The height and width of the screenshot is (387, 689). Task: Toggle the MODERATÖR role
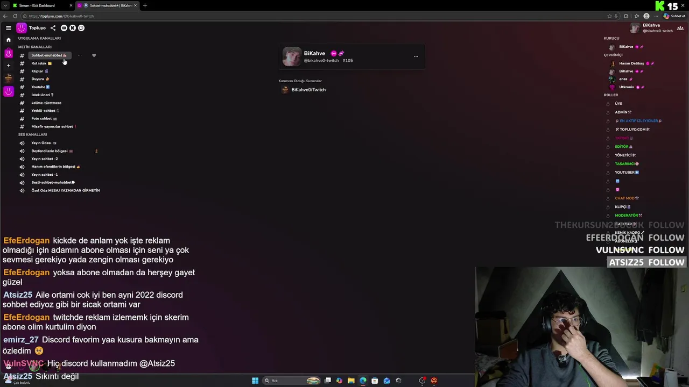tap(628, 216)
